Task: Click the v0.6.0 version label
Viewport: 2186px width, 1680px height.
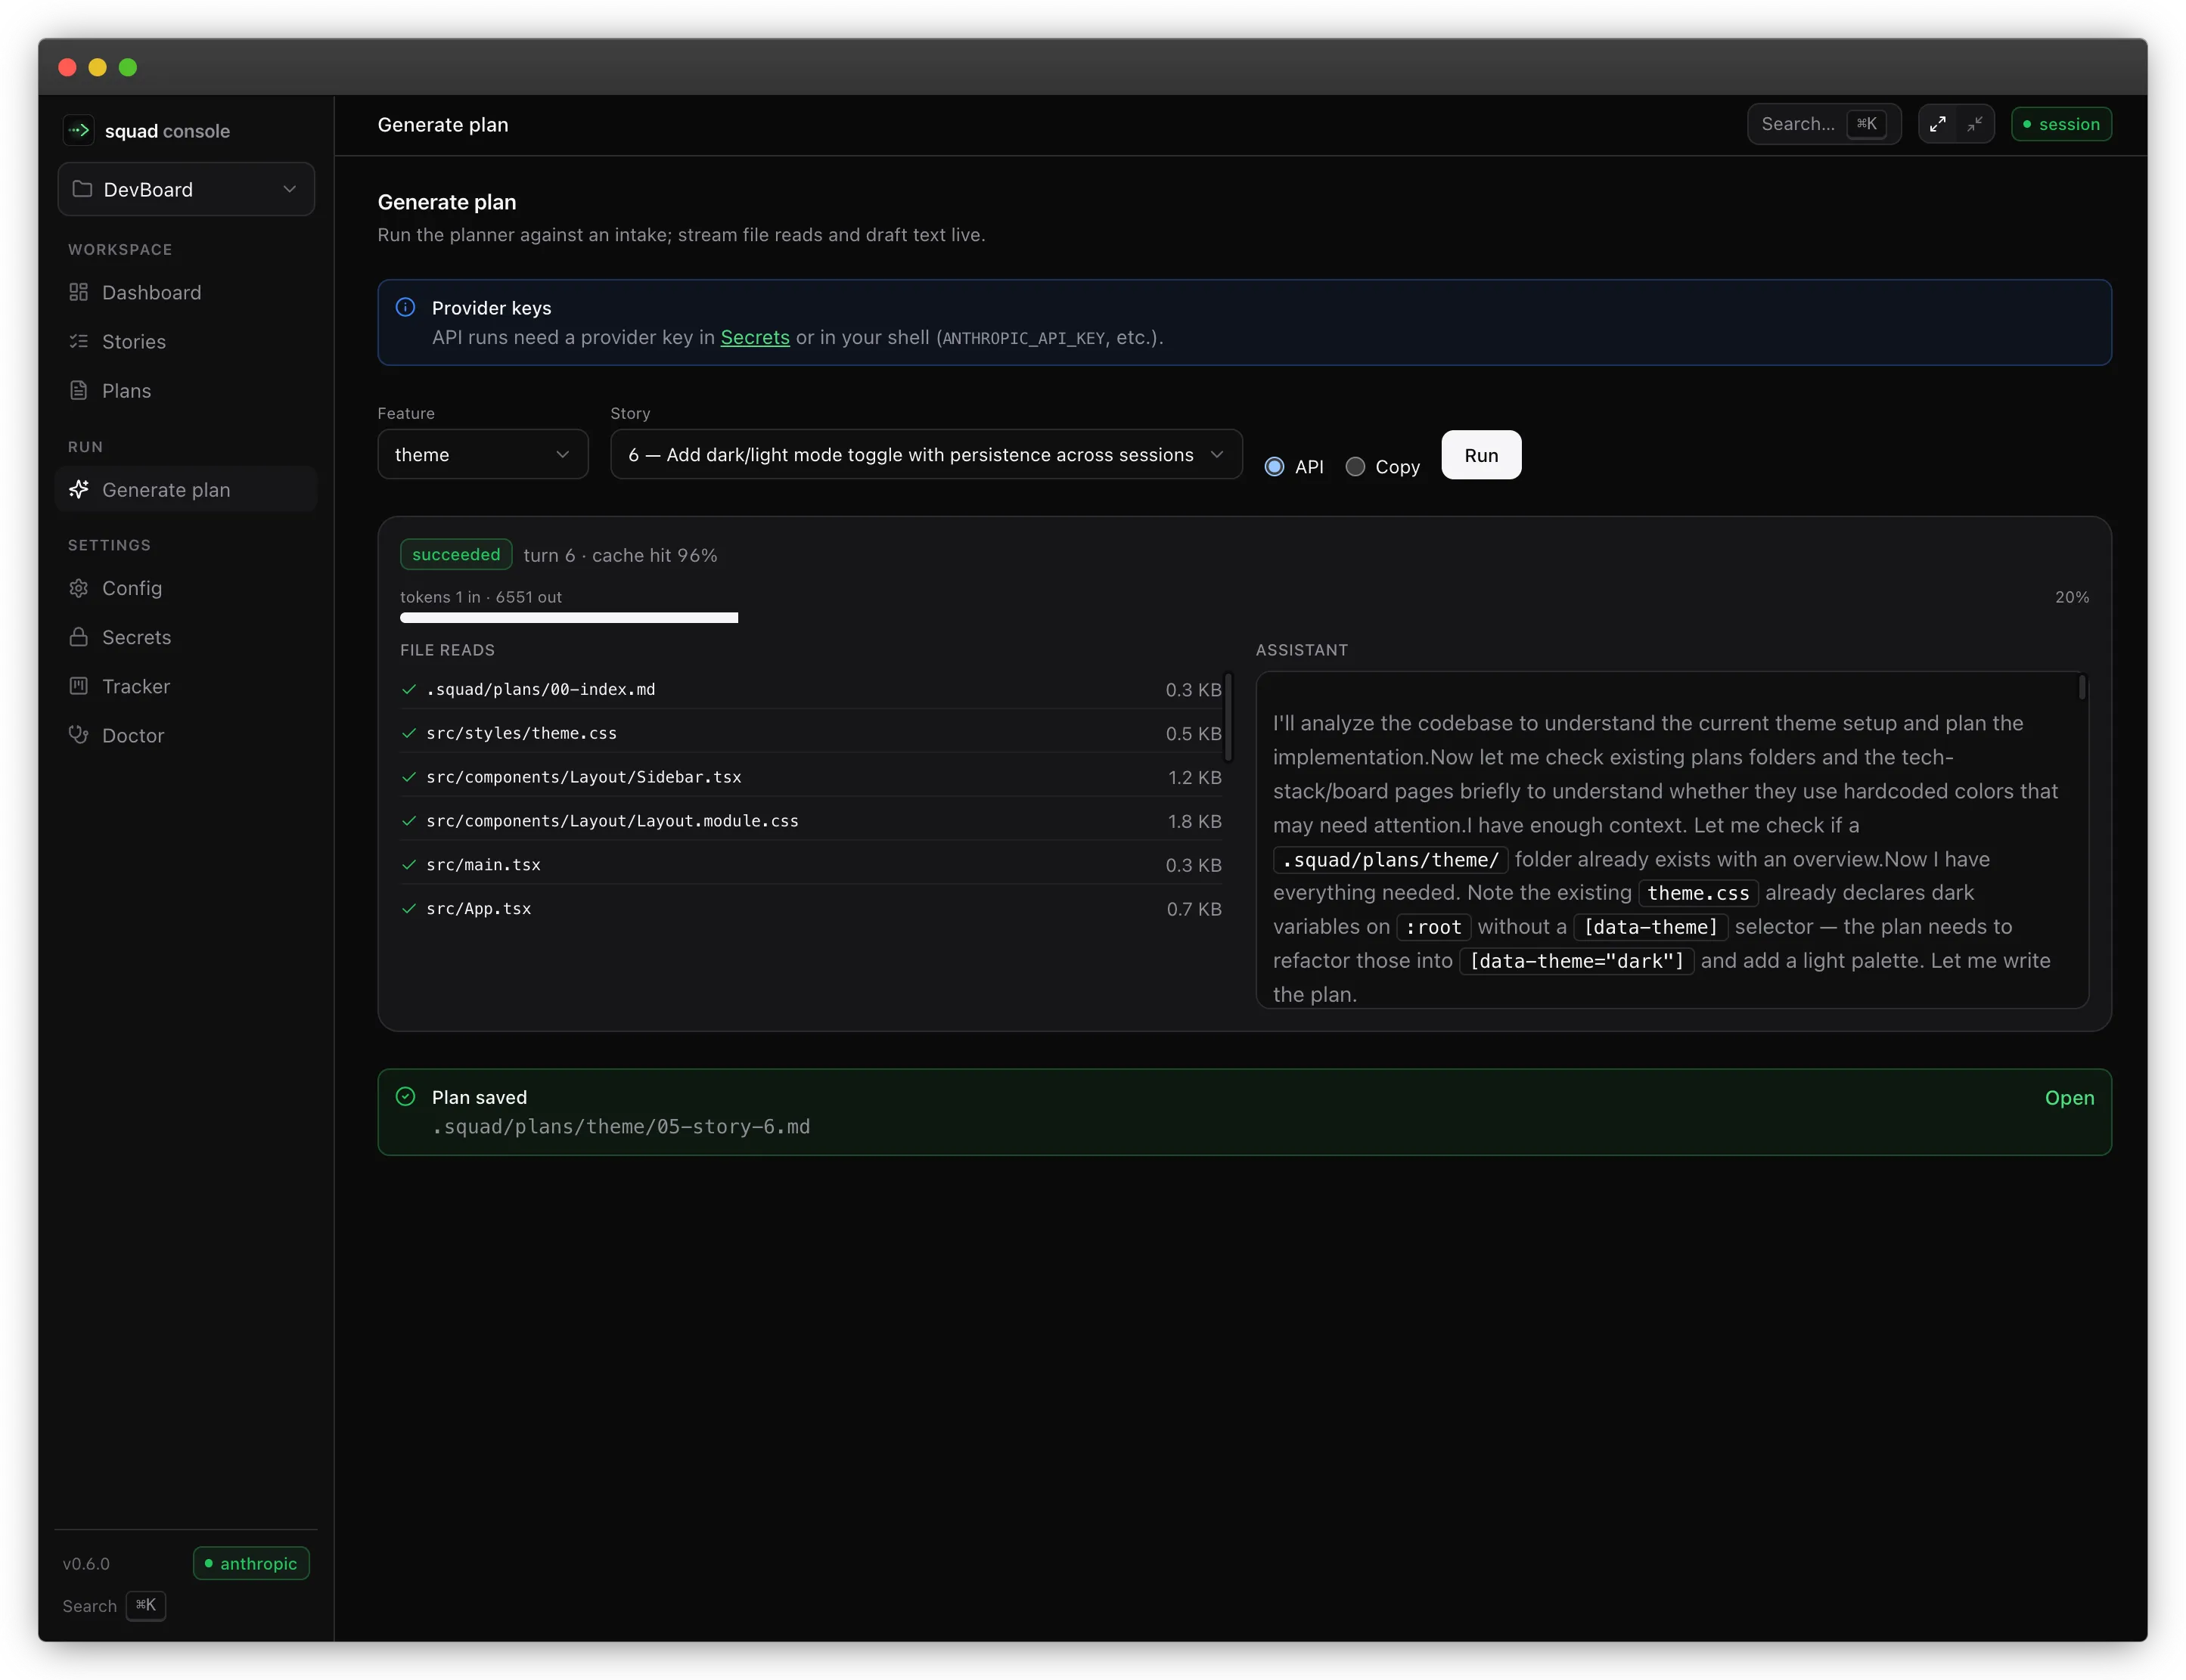Action: click(x=86, y=1564)
